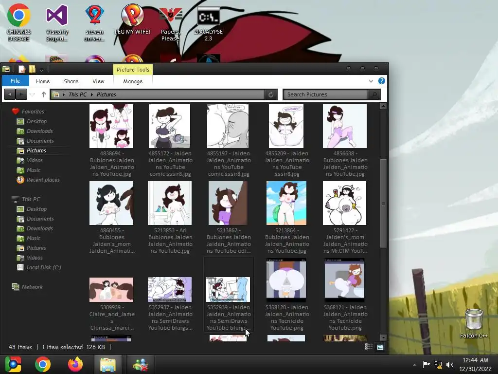Open the File menu tab
The width and height of the screenshot is (498, 374).
pos(15,81)
